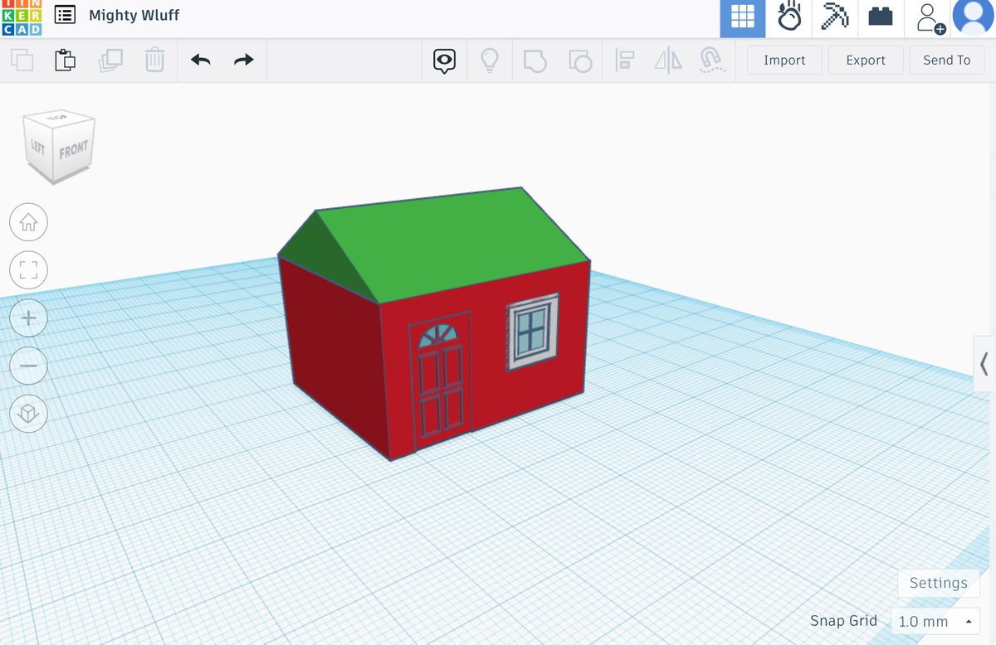996x645 pixels.
Task: Click the Export button
Action: [866, 61]
